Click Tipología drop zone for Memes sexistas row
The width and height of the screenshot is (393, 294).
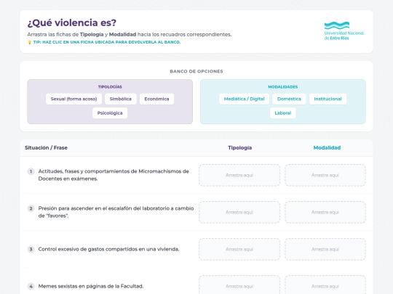pos(239,285)
